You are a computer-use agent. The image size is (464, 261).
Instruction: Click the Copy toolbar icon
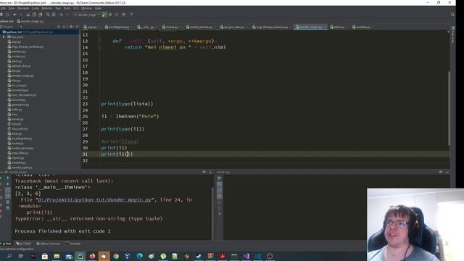click(34, 14)
